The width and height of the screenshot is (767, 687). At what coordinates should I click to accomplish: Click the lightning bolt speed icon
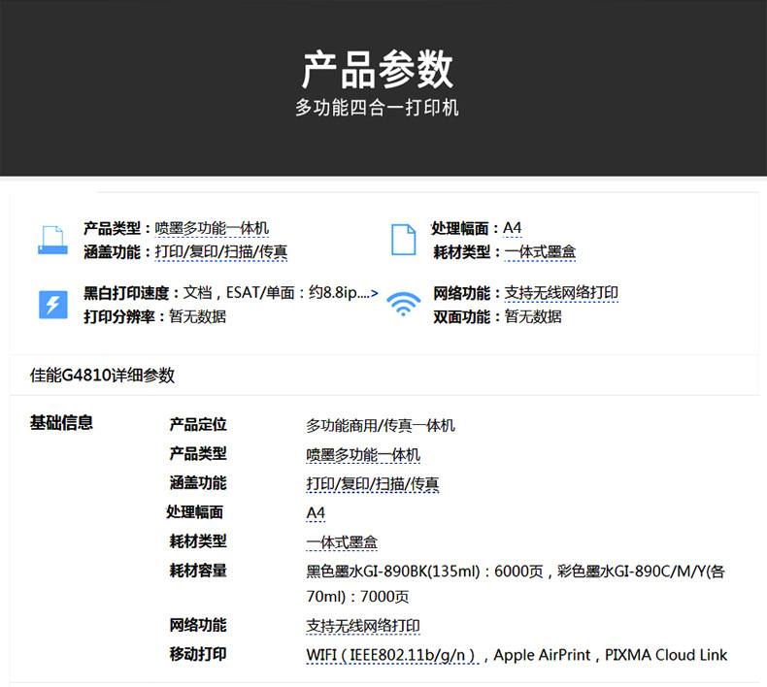tap(53, 305)
